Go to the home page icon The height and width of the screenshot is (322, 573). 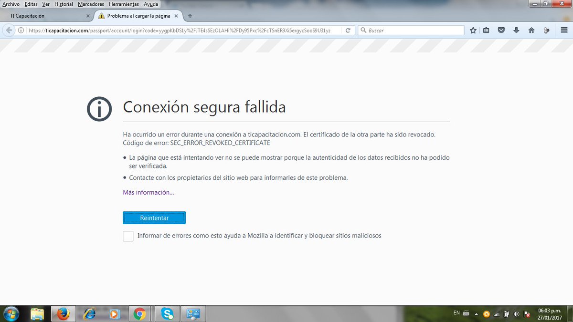[531, 30]
